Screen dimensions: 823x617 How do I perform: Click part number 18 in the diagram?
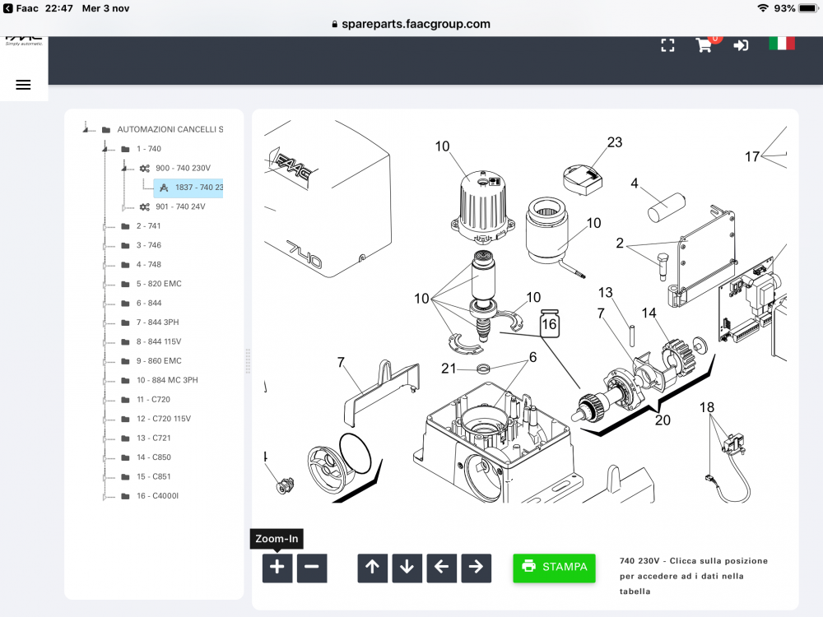point(706,408)
